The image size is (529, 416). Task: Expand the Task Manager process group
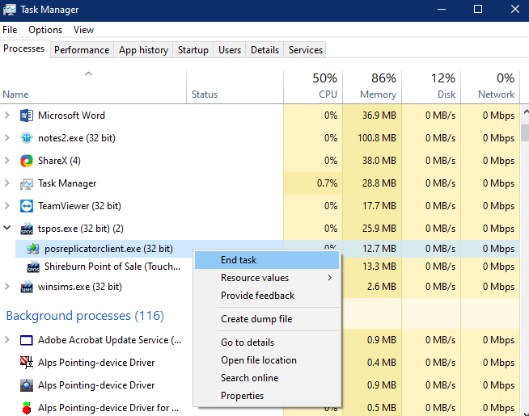tap(6, 183)
